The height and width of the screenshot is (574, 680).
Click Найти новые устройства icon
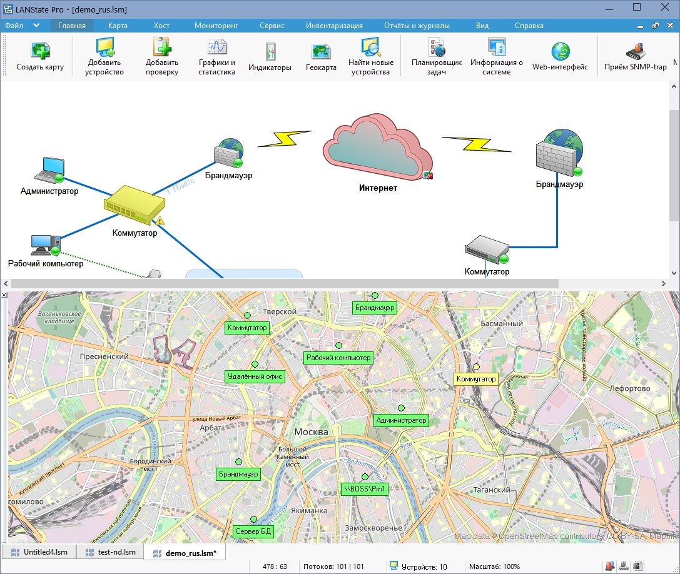[371, 47]
